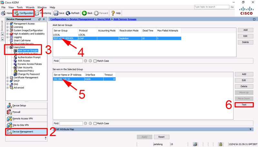258x147 pixels.
Task: Sort by Server Group column header
Action: 65,31
